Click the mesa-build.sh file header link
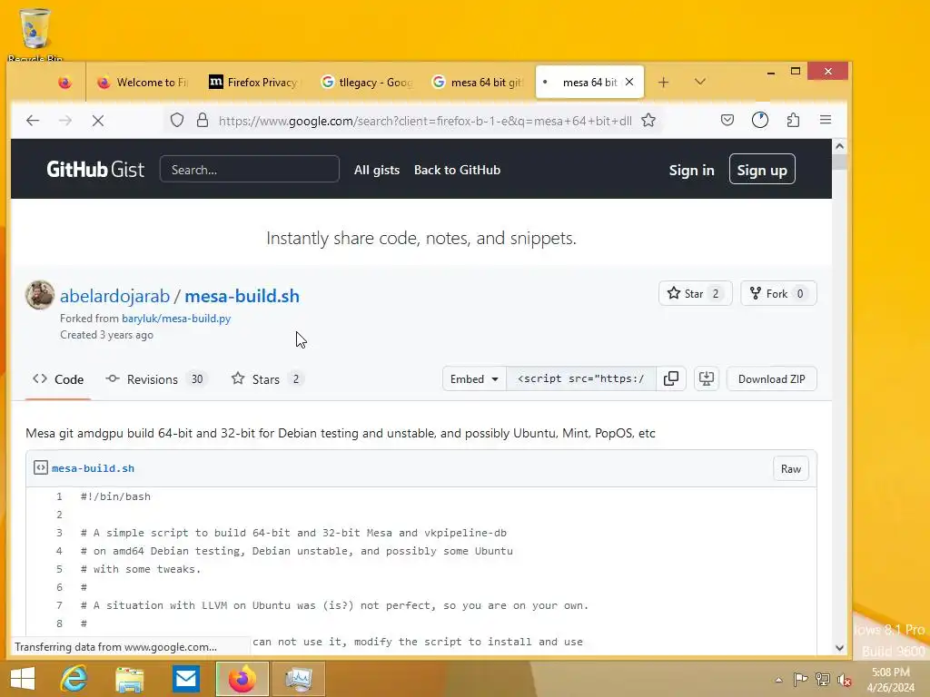This screenshot has width=930, height=697. (x=94, y=468)
